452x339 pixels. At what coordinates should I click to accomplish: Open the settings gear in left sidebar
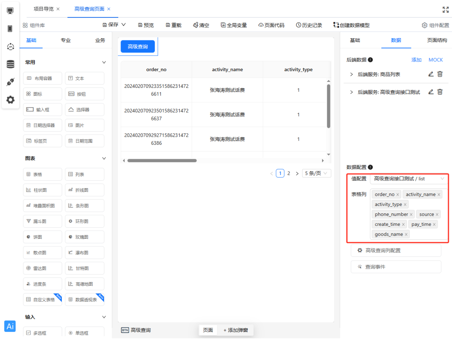tap(11, 100)
